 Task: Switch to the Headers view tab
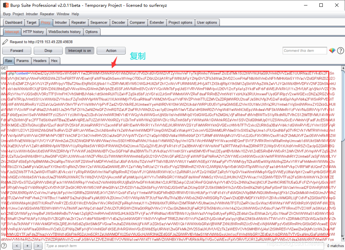pyautogui.click(x=40, y=61)
